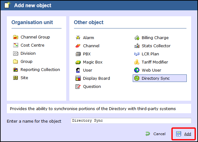Click the Alarm bell icon
Viewport: 198px width, 142px height.
point(78,38)
